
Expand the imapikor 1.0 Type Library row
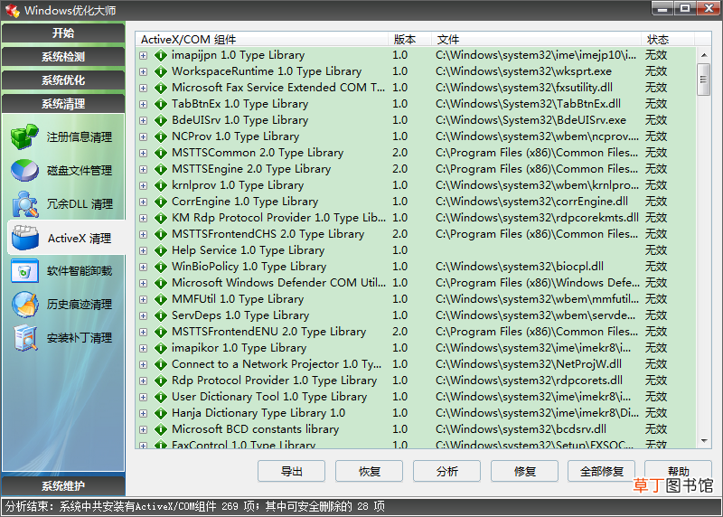[x=144, y=348]
